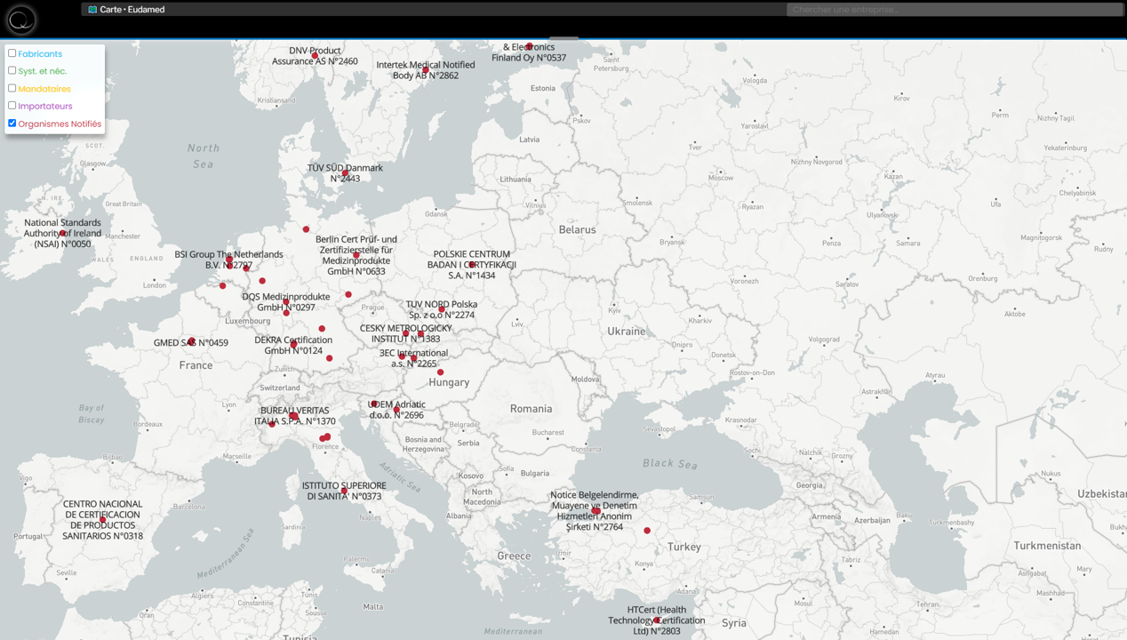Open the NSAI N°0050 marker in Ireland
The image size is (1127, 640).
point(63,234)
